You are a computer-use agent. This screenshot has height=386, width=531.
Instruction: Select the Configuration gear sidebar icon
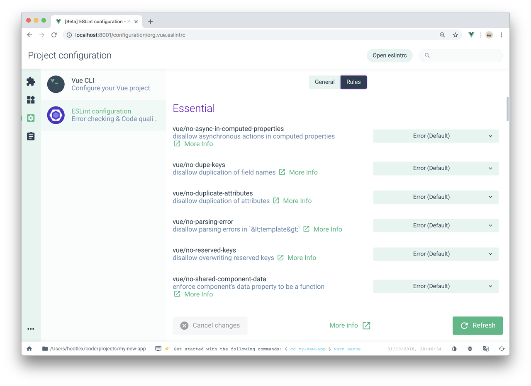(31, 118)
